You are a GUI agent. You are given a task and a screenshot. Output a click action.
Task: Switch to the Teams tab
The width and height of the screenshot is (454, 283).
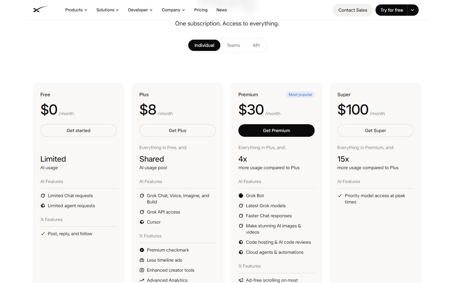coord(233,45)
